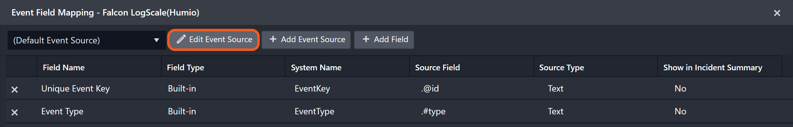Click the Show in Incident Summary header
The width and height of the screenshot is (793, 127).
[712, 67]
